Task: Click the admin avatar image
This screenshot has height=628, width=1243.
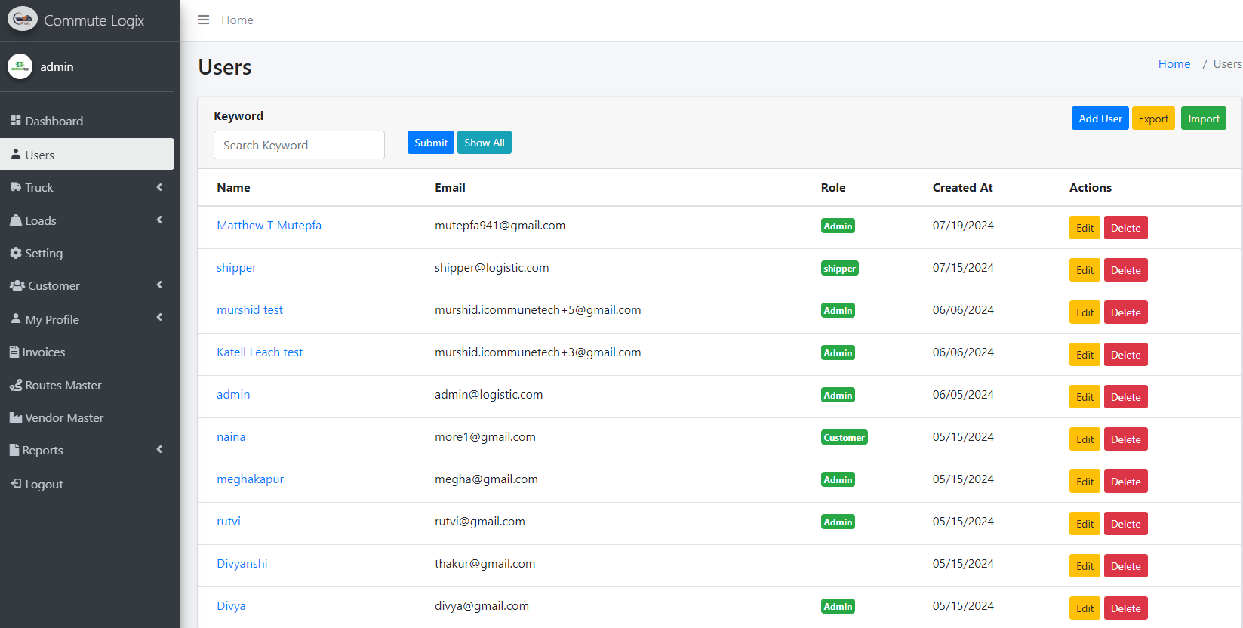Action: coord(20,66)
